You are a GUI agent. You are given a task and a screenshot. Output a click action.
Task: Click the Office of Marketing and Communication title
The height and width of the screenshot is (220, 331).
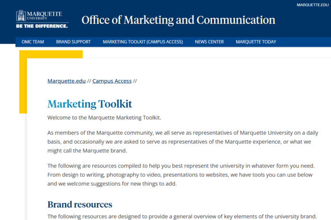pos(178,20)
